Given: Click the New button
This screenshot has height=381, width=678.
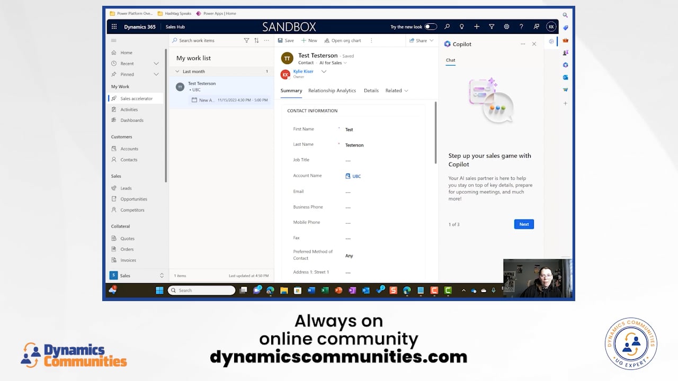Looking at the screenshot, I should [309, 40].
